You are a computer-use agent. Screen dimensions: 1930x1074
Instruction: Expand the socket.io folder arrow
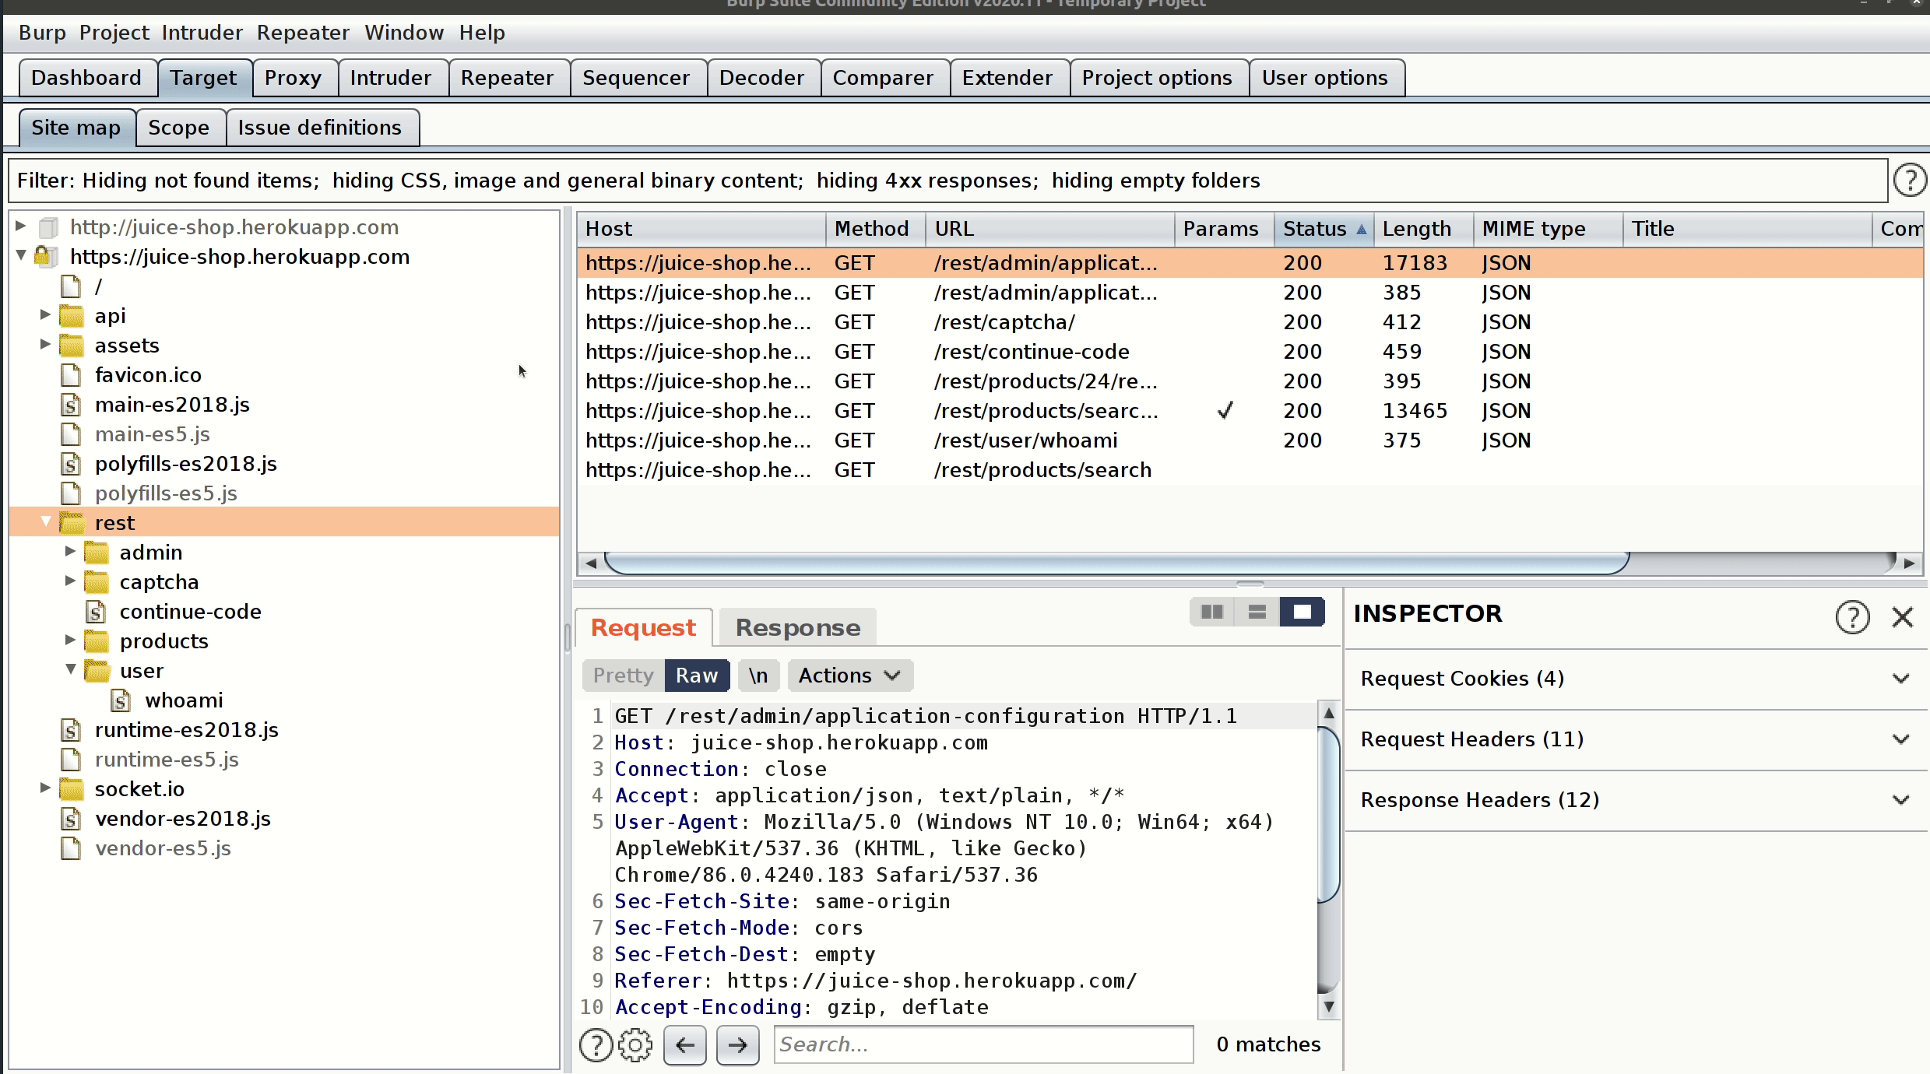click(x=45, y=788)
